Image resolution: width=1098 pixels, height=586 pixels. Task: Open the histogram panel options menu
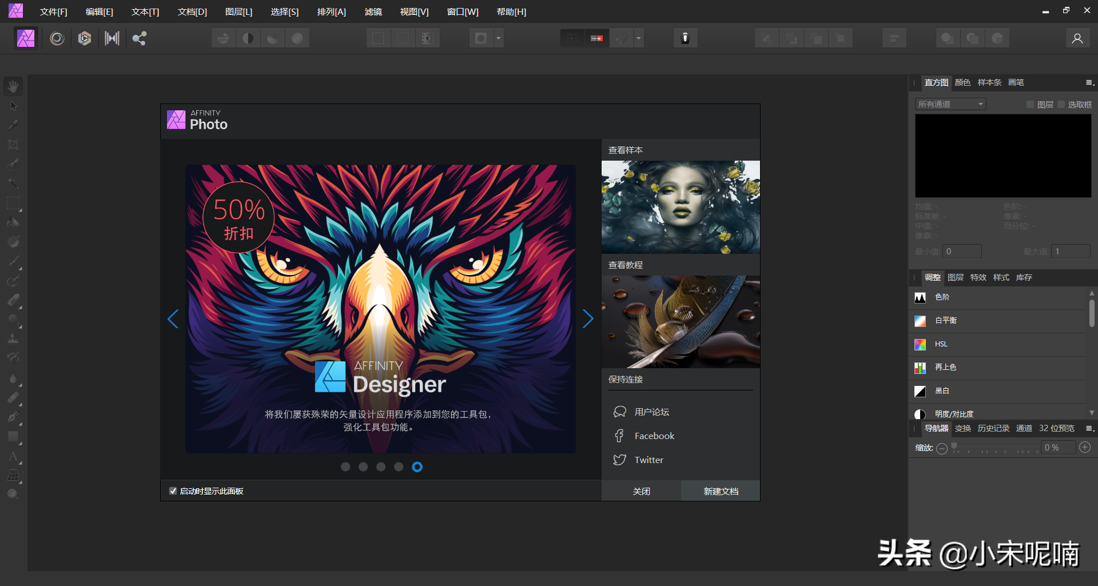pyautogui.click(x=1090, y=83)
